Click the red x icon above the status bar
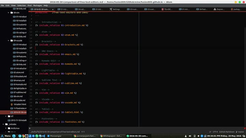Image resolution: width=246 pixels, height=138 pixels. (245, 128)
